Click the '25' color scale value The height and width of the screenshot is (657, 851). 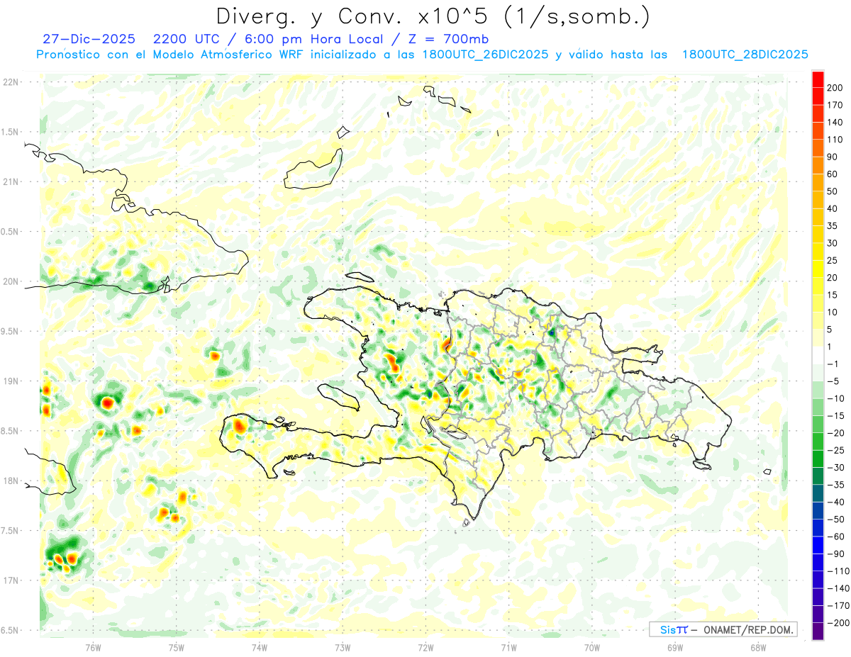833,261
